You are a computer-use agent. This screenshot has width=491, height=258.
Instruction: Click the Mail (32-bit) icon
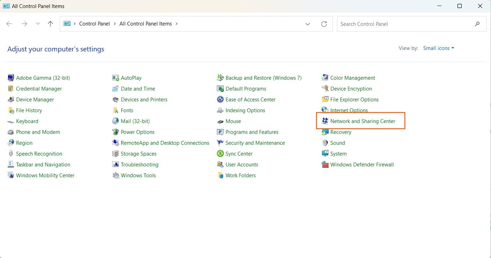115,121
